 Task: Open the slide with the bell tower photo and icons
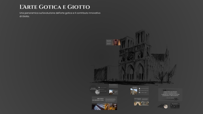(x=140, y=91)
